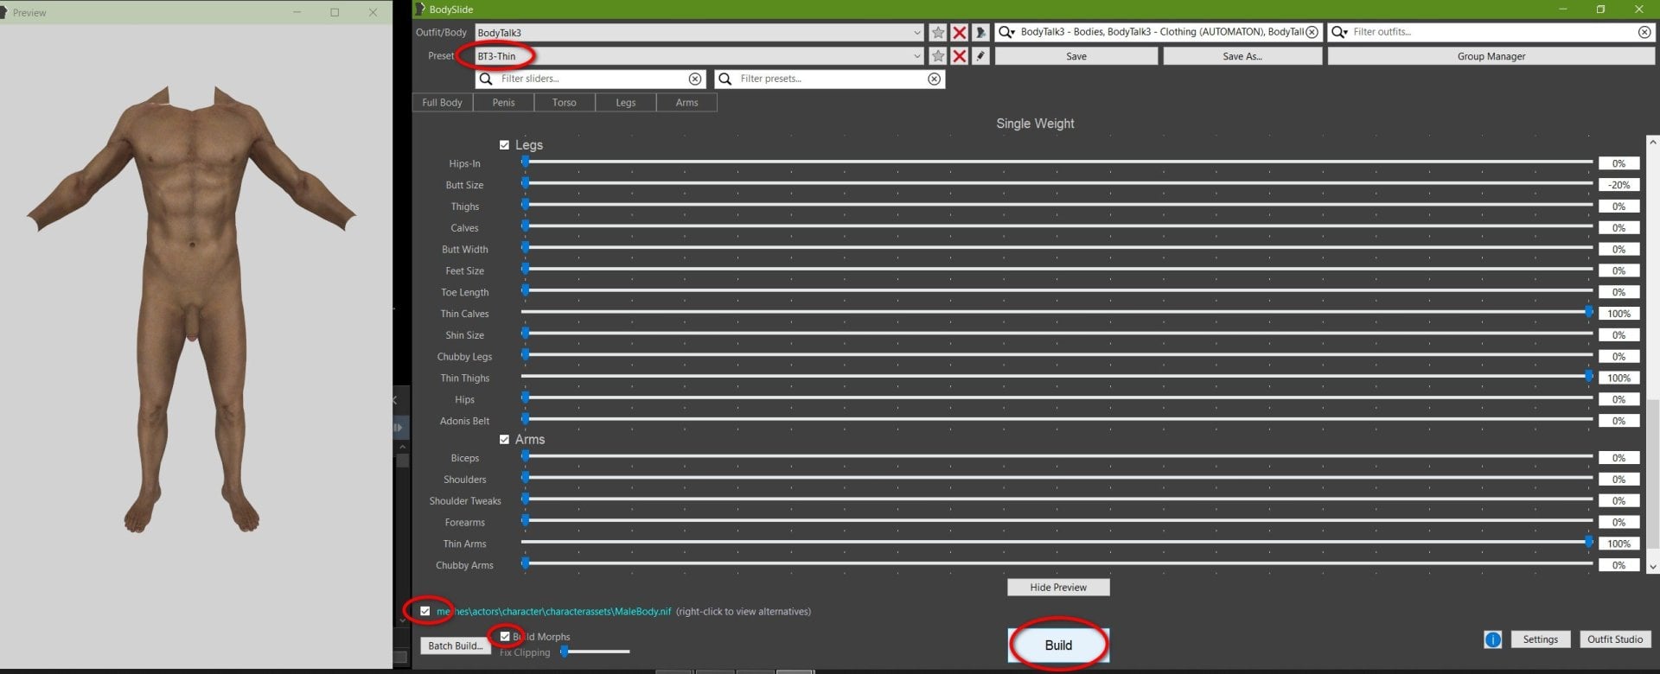Launch Outfit Studio
This screenshot has width=1660, height=674.
(1614, 639)
